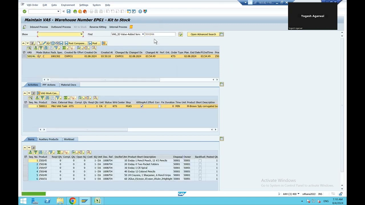Toggle KittingAct checkbox for product 500011
The image size is (365, 205).
click(142, 106)
